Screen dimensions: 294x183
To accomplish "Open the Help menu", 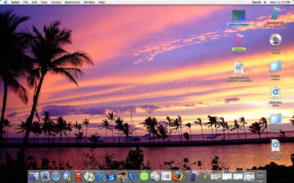I will point(101,2).
